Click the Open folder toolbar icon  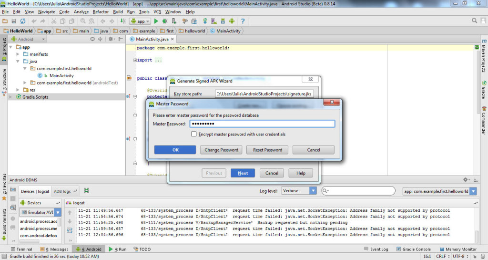click(5, 21)
